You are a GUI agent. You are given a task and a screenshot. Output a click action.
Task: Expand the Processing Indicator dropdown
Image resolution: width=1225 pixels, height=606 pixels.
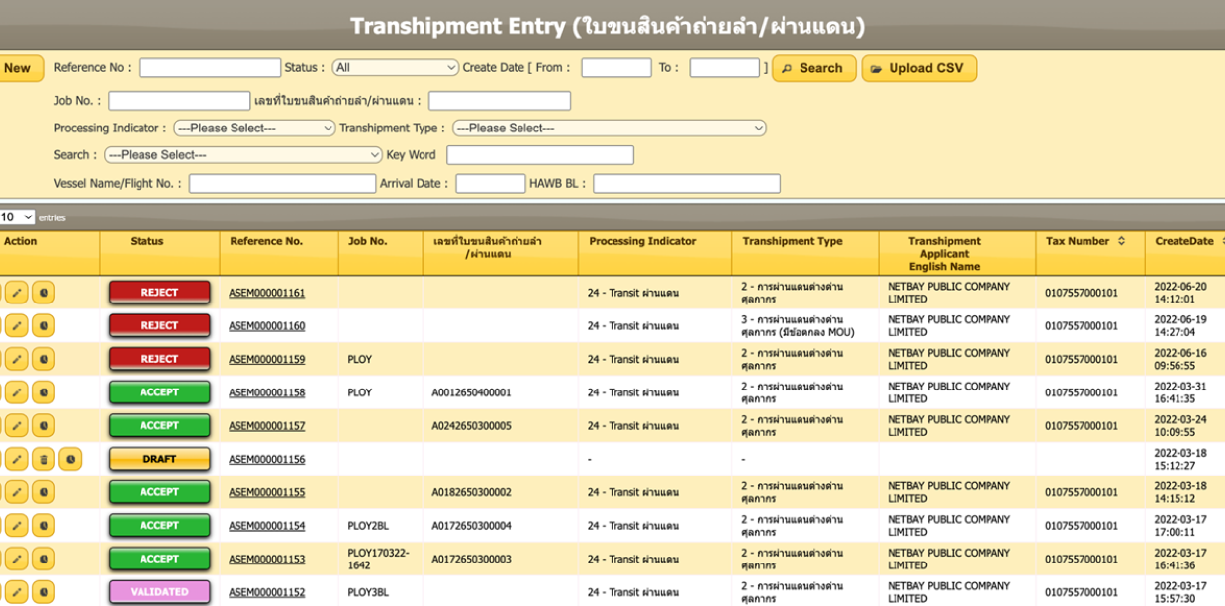[254, 128]
